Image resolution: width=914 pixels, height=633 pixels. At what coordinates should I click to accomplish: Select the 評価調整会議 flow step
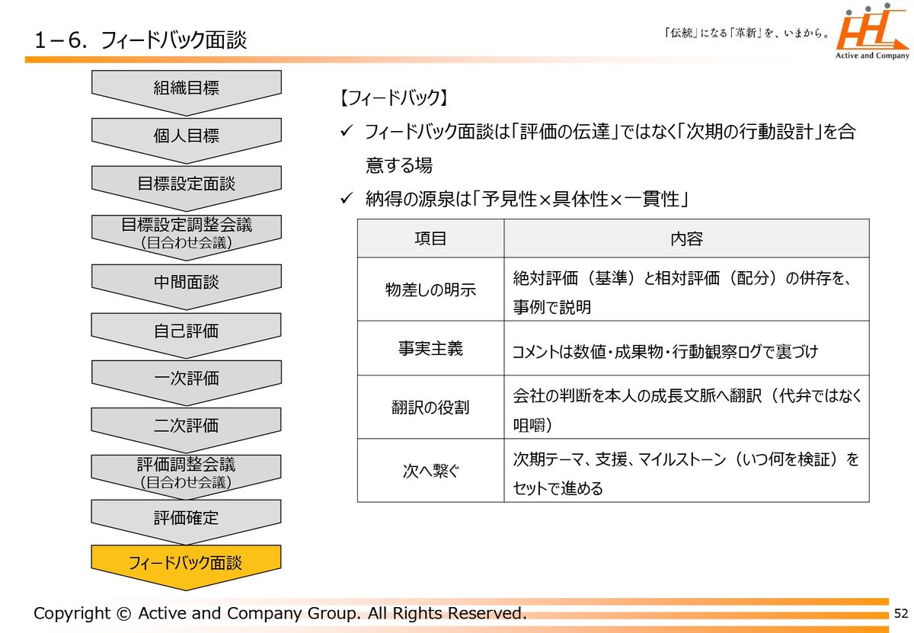186,472
